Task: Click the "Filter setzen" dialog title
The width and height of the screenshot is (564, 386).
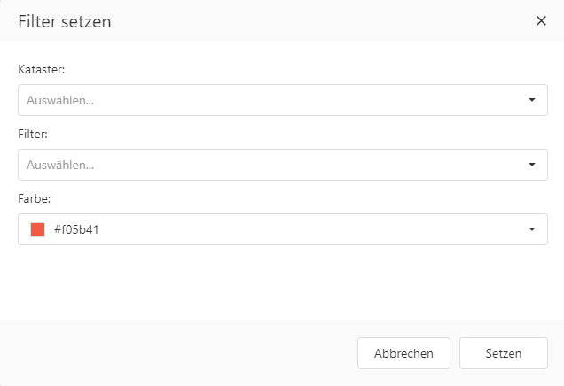Action: pyautogui.click(x=65, y=21)
